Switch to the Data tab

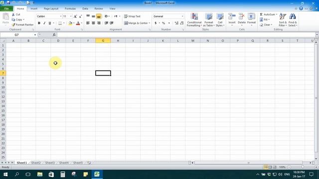(x=85, y=9)
